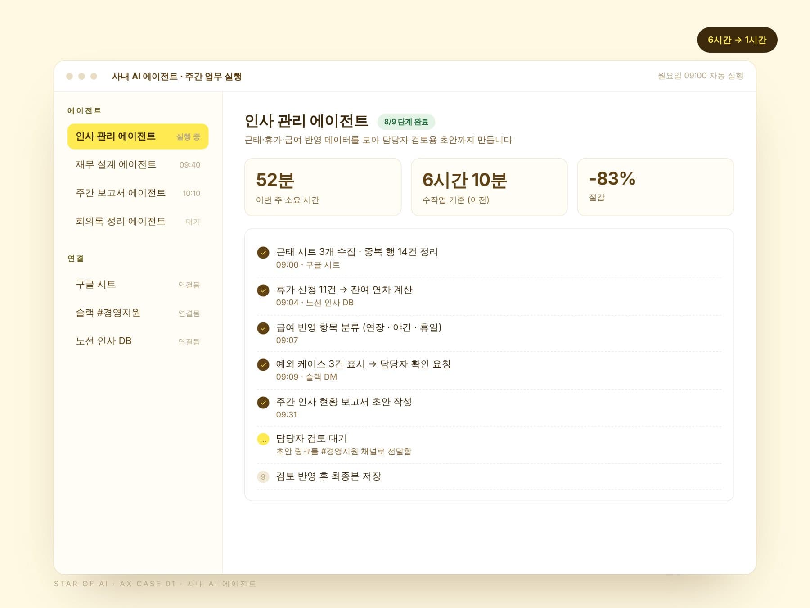Screen dimensions: 810x608
Task: Click the 연결됨 status for 노션 인사 DB
Action: 189,342
